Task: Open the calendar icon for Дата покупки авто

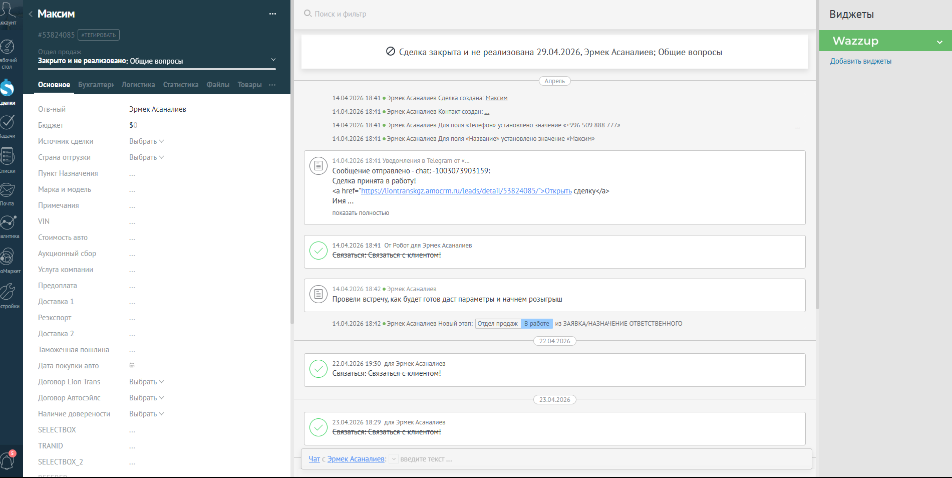Action: 132,365
